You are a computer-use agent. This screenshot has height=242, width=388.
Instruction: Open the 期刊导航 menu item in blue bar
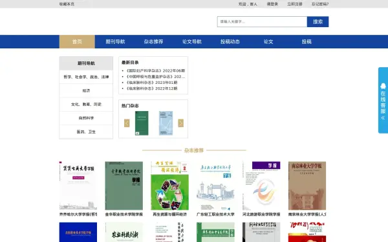(115, 41)
